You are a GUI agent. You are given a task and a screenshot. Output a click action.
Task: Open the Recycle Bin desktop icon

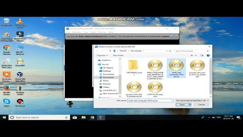tap(6, 22)
